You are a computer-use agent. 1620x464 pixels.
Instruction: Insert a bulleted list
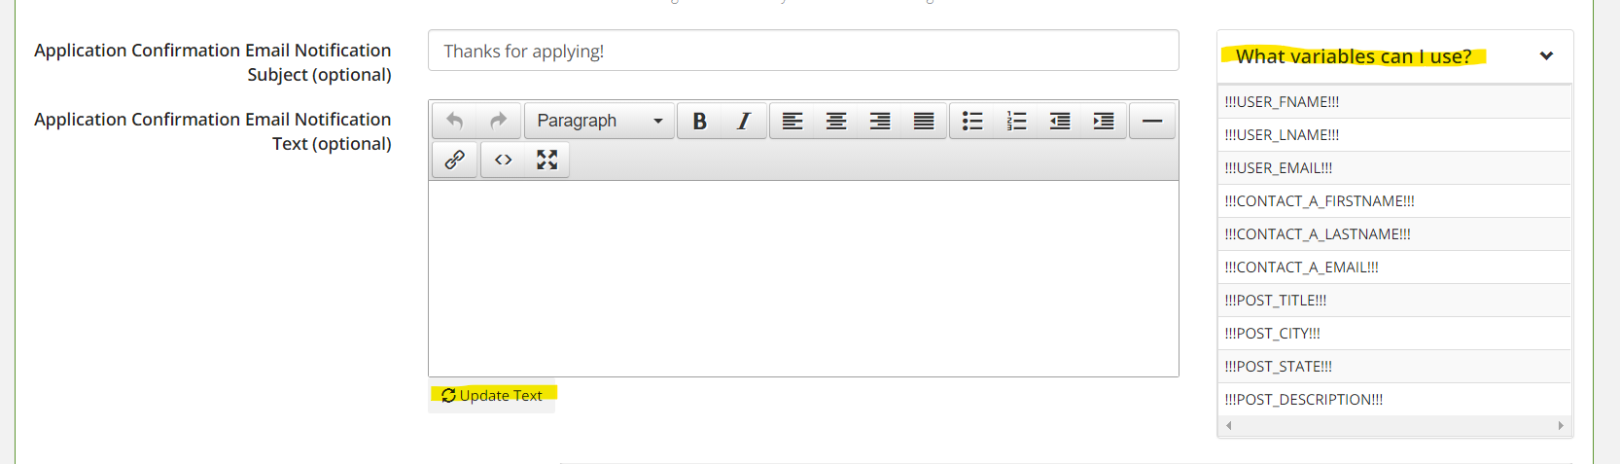point(972,121)
